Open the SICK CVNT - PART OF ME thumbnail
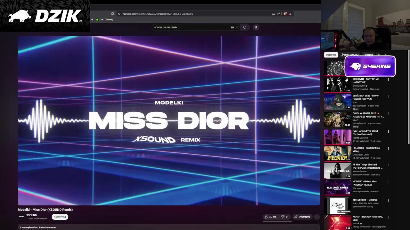 [337, 85]
